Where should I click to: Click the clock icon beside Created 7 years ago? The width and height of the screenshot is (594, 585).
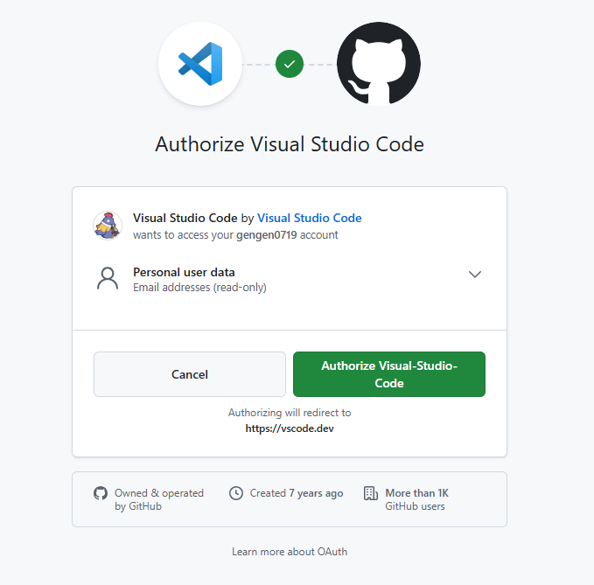click(236, 493)
